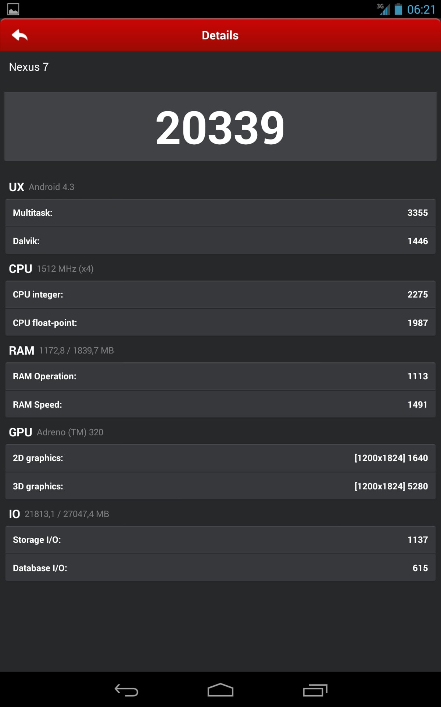This screenshot has height=707, width=441.
Task: Select the Database I/O row
Action: [220, 568]
